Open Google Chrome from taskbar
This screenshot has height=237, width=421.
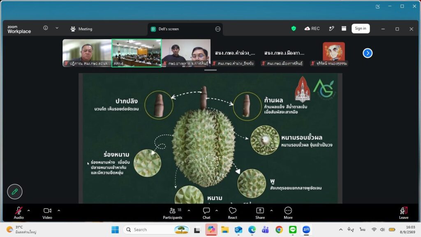click(279, 230)
